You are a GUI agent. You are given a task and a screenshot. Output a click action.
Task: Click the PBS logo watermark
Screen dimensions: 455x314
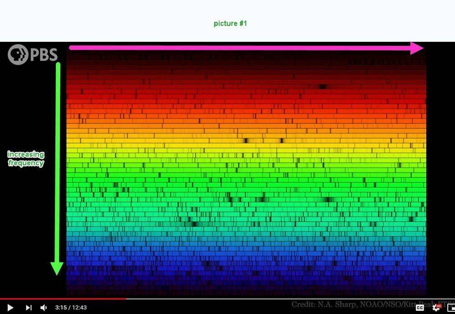tap(33, 55)
